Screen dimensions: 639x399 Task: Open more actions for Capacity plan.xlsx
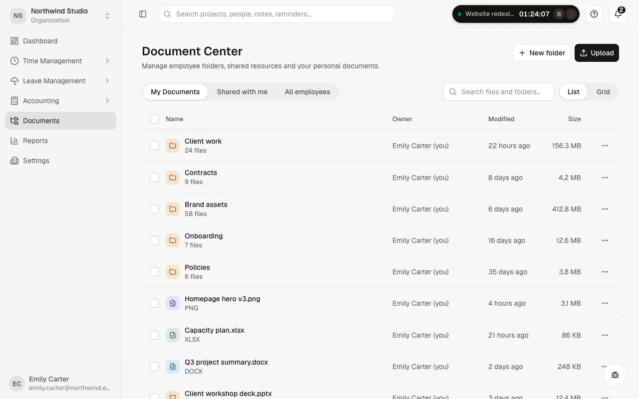[605, 335]
